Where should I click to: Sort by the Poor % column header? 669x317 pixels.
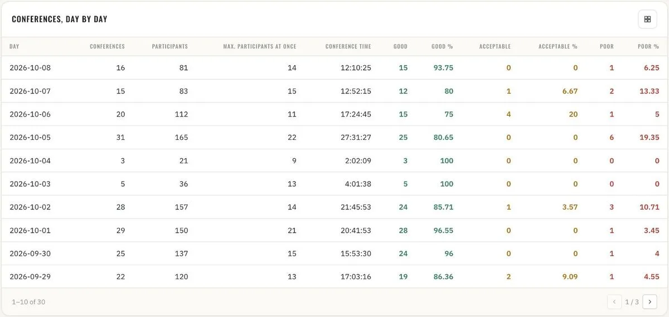pyautogui.click(x=648, y=46)
